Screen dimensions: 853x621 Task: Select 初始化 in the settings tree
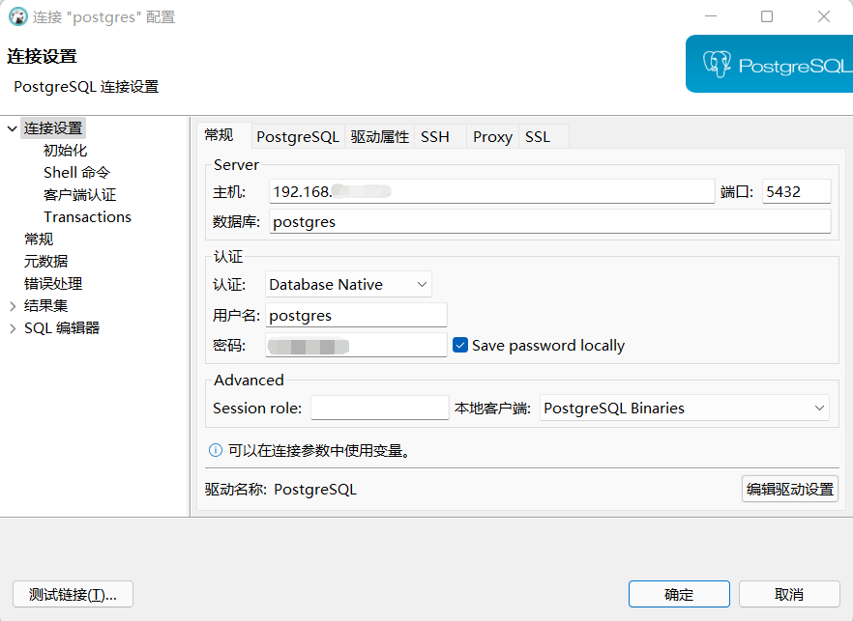(x=65, y=150)
